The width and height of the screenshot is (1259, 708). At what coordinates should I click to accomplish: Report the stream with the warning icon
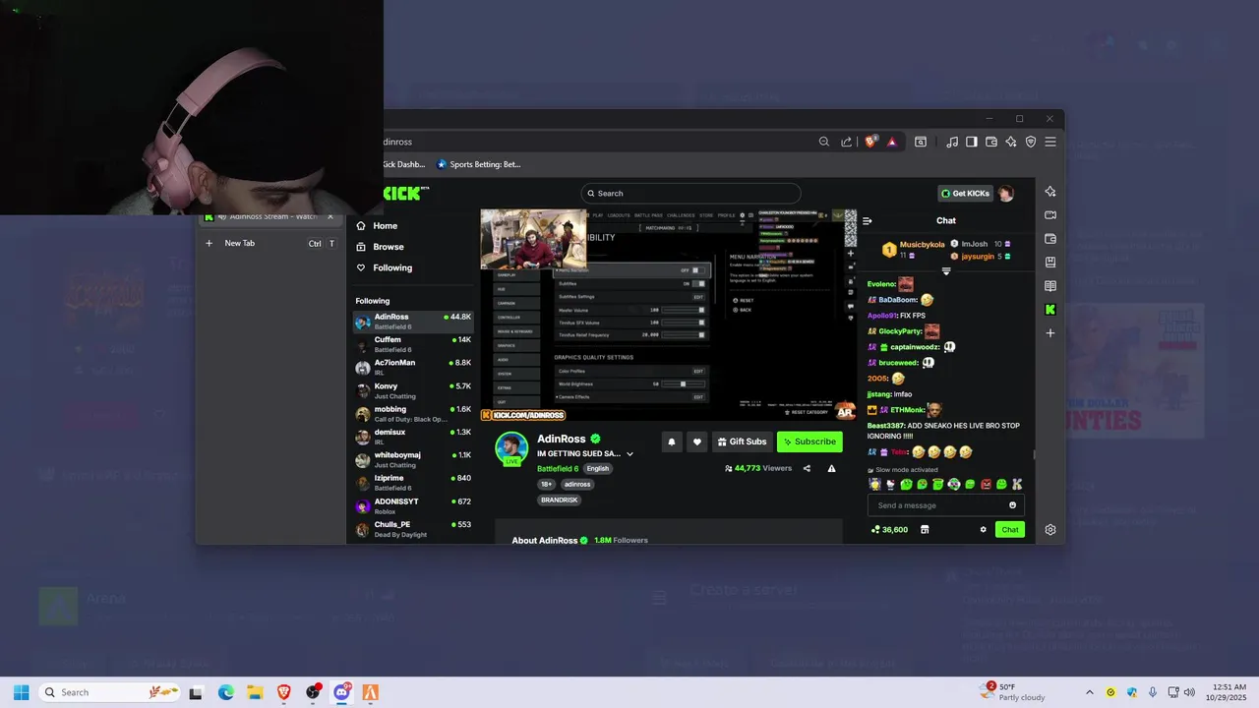point(831,468)
